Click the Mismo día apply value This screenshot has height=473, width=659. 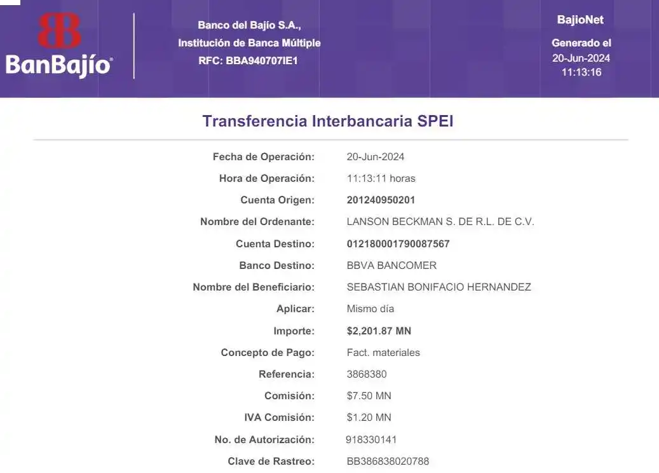tap(370, 309)
